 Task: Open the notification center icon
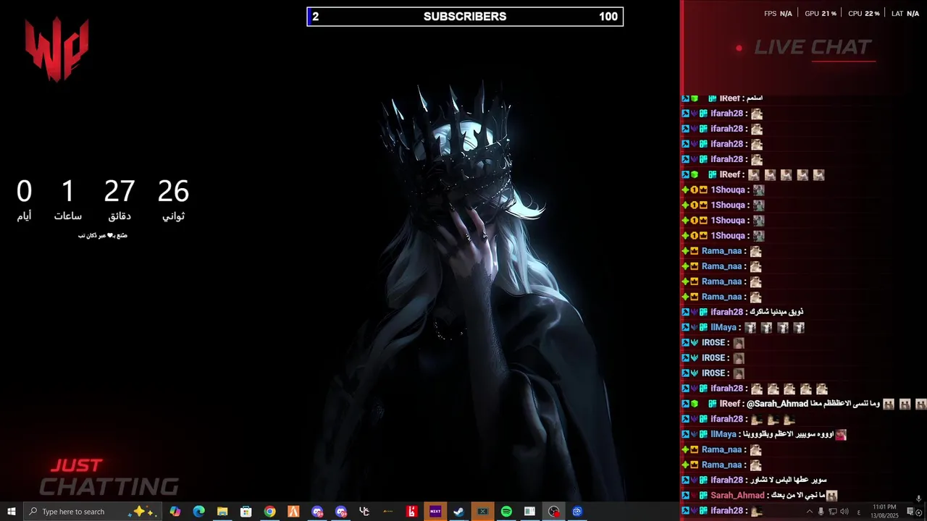pos(912,512)
